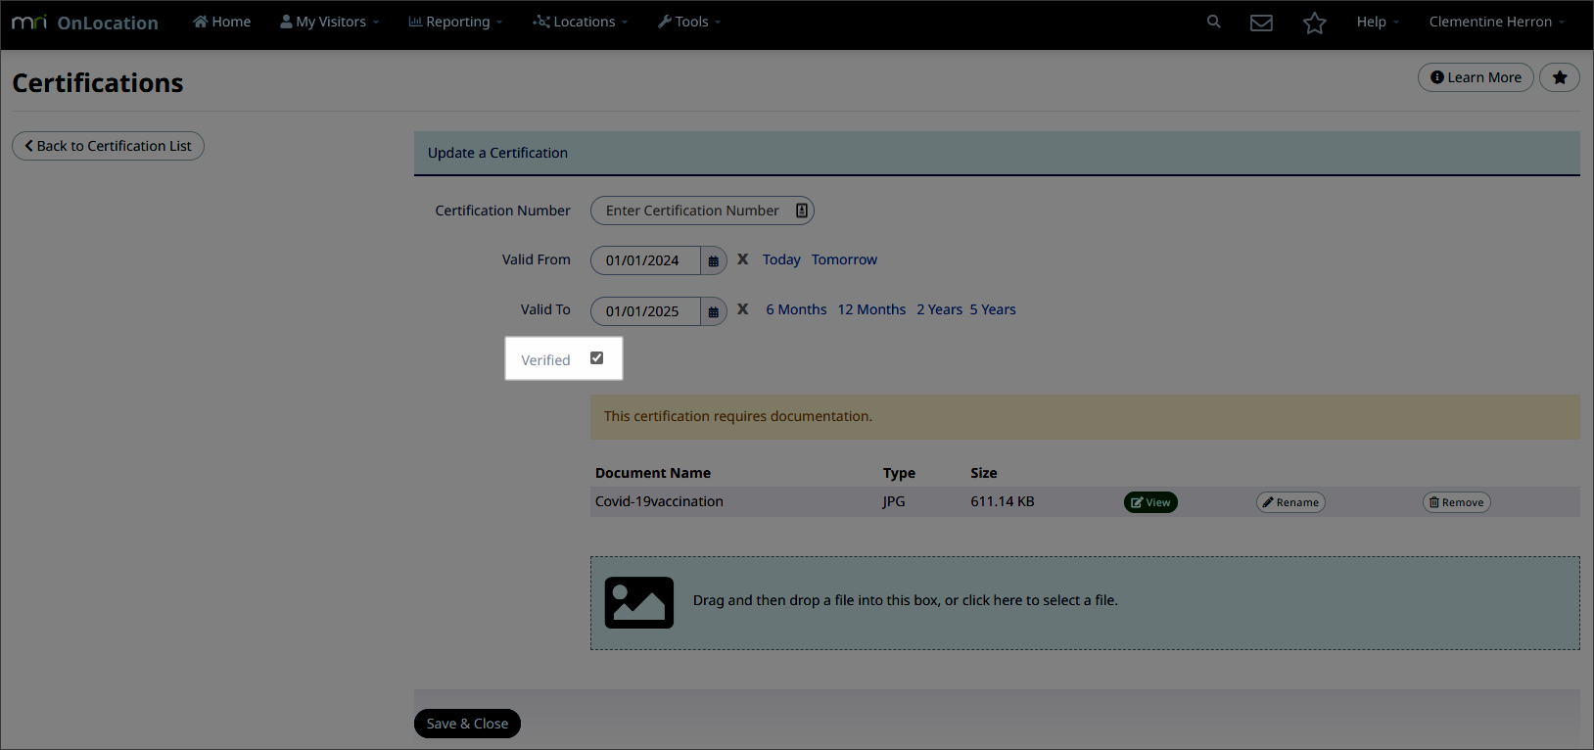Toggle the Verified checkbox
Viewport: 1594px width, 750px height.
596,358
